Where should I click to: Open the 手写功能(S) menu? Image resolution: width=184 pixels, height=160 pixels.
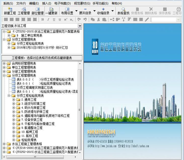coord(101,3)
